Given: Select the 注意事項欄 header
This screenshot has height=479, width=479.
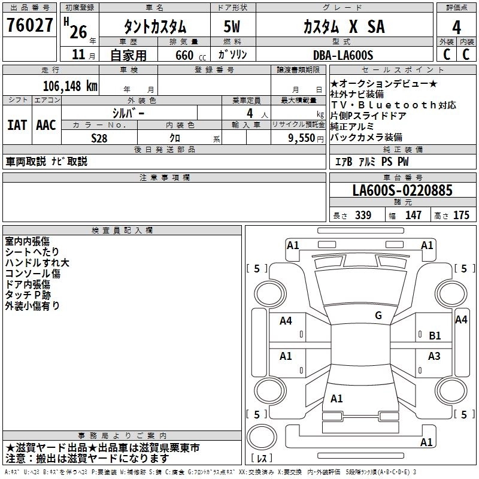Looking at the screenshot, I should [164, 177].
